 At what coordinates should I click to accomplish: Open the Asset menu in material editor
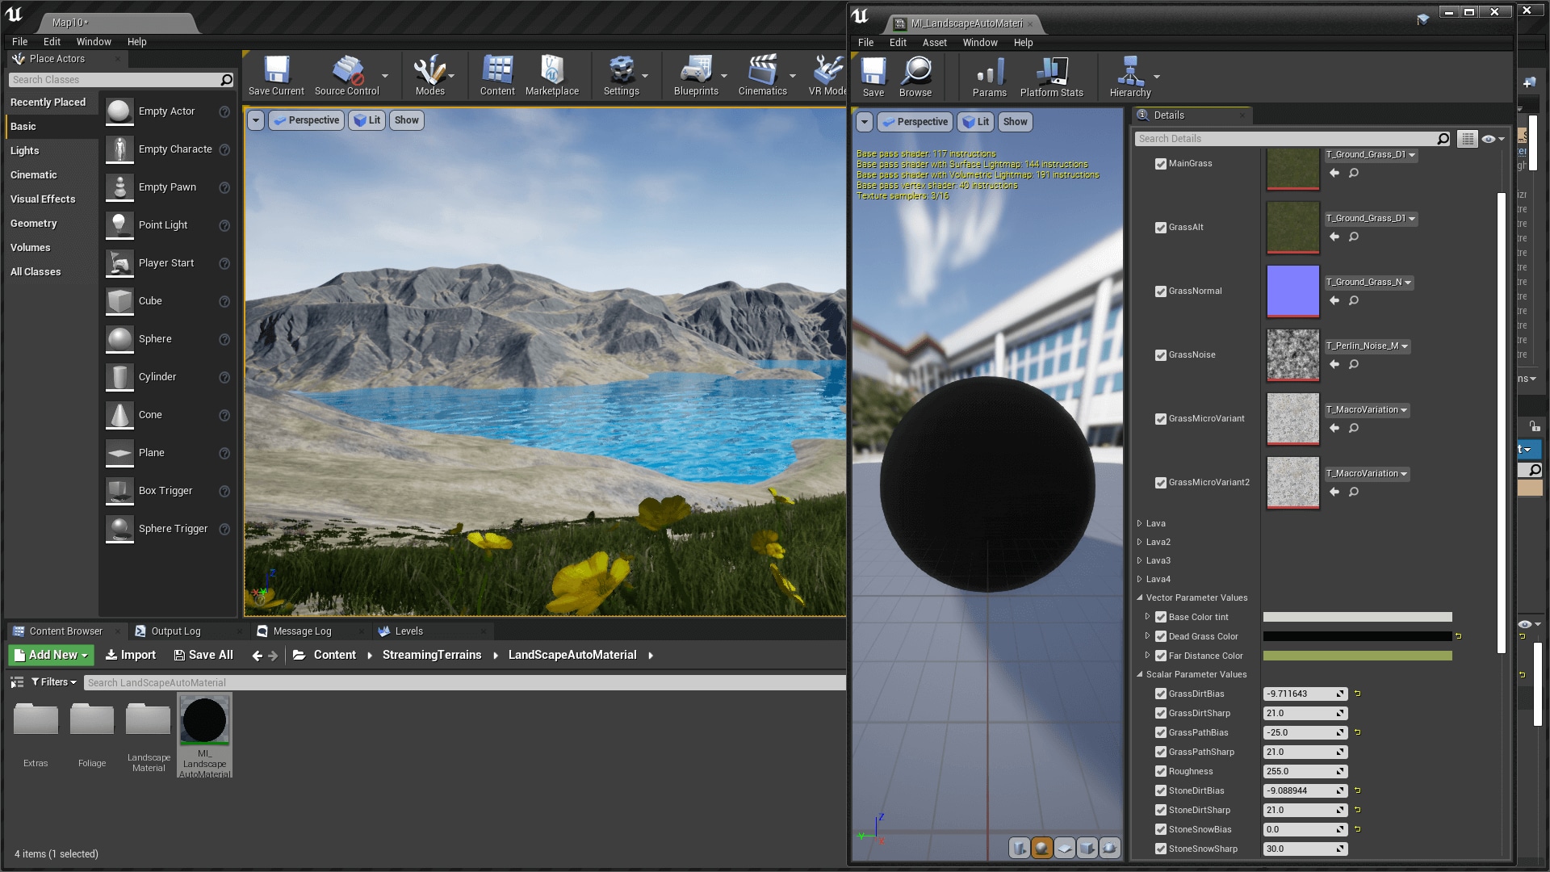(934, 43)
